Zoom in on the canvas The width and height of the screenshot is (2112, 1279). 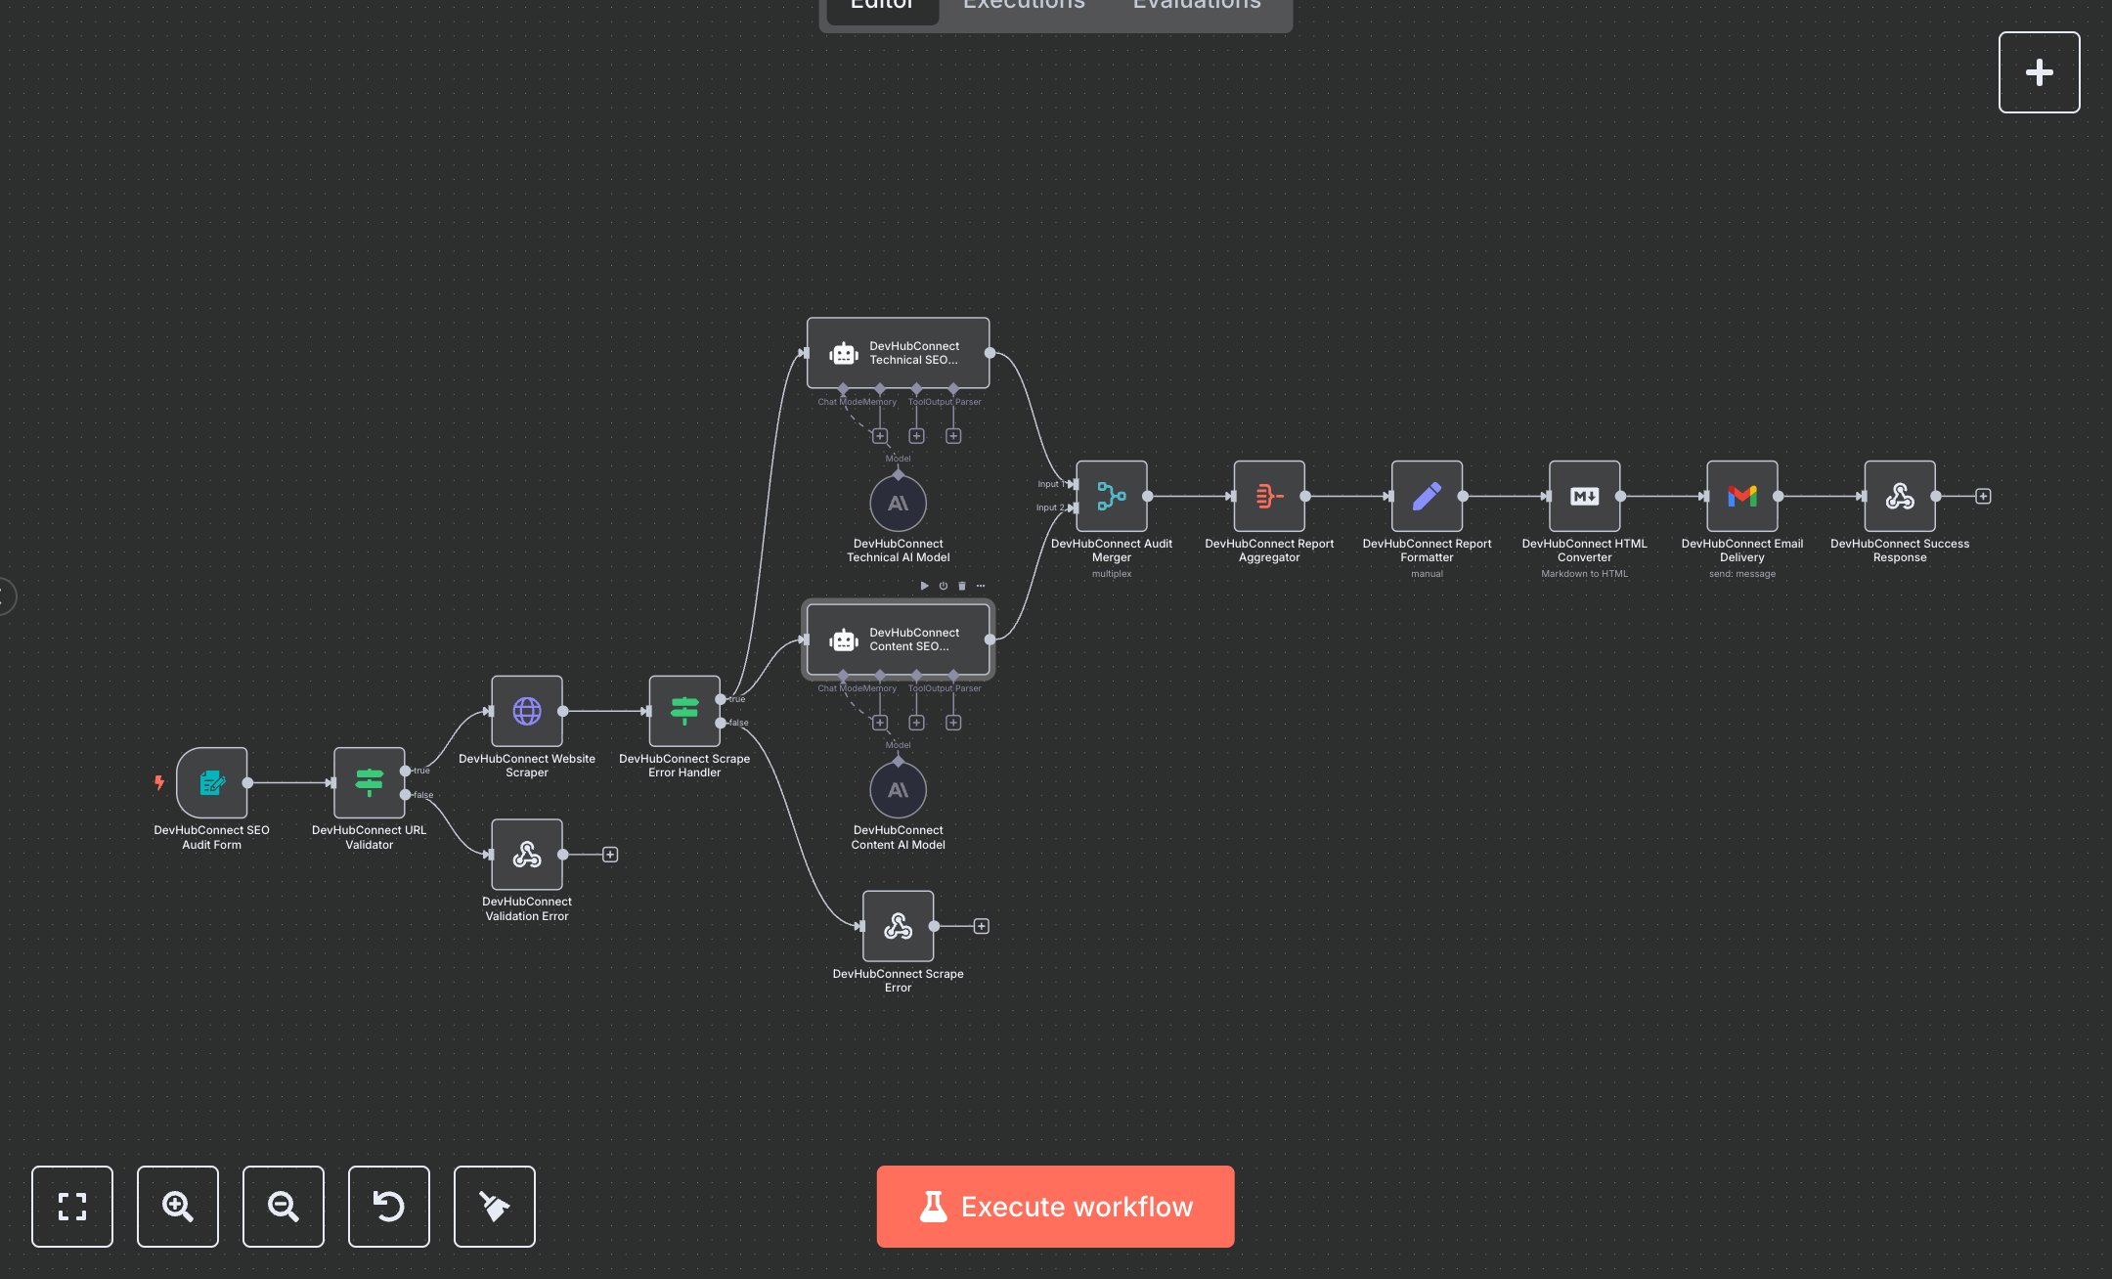coord(178,1207)
